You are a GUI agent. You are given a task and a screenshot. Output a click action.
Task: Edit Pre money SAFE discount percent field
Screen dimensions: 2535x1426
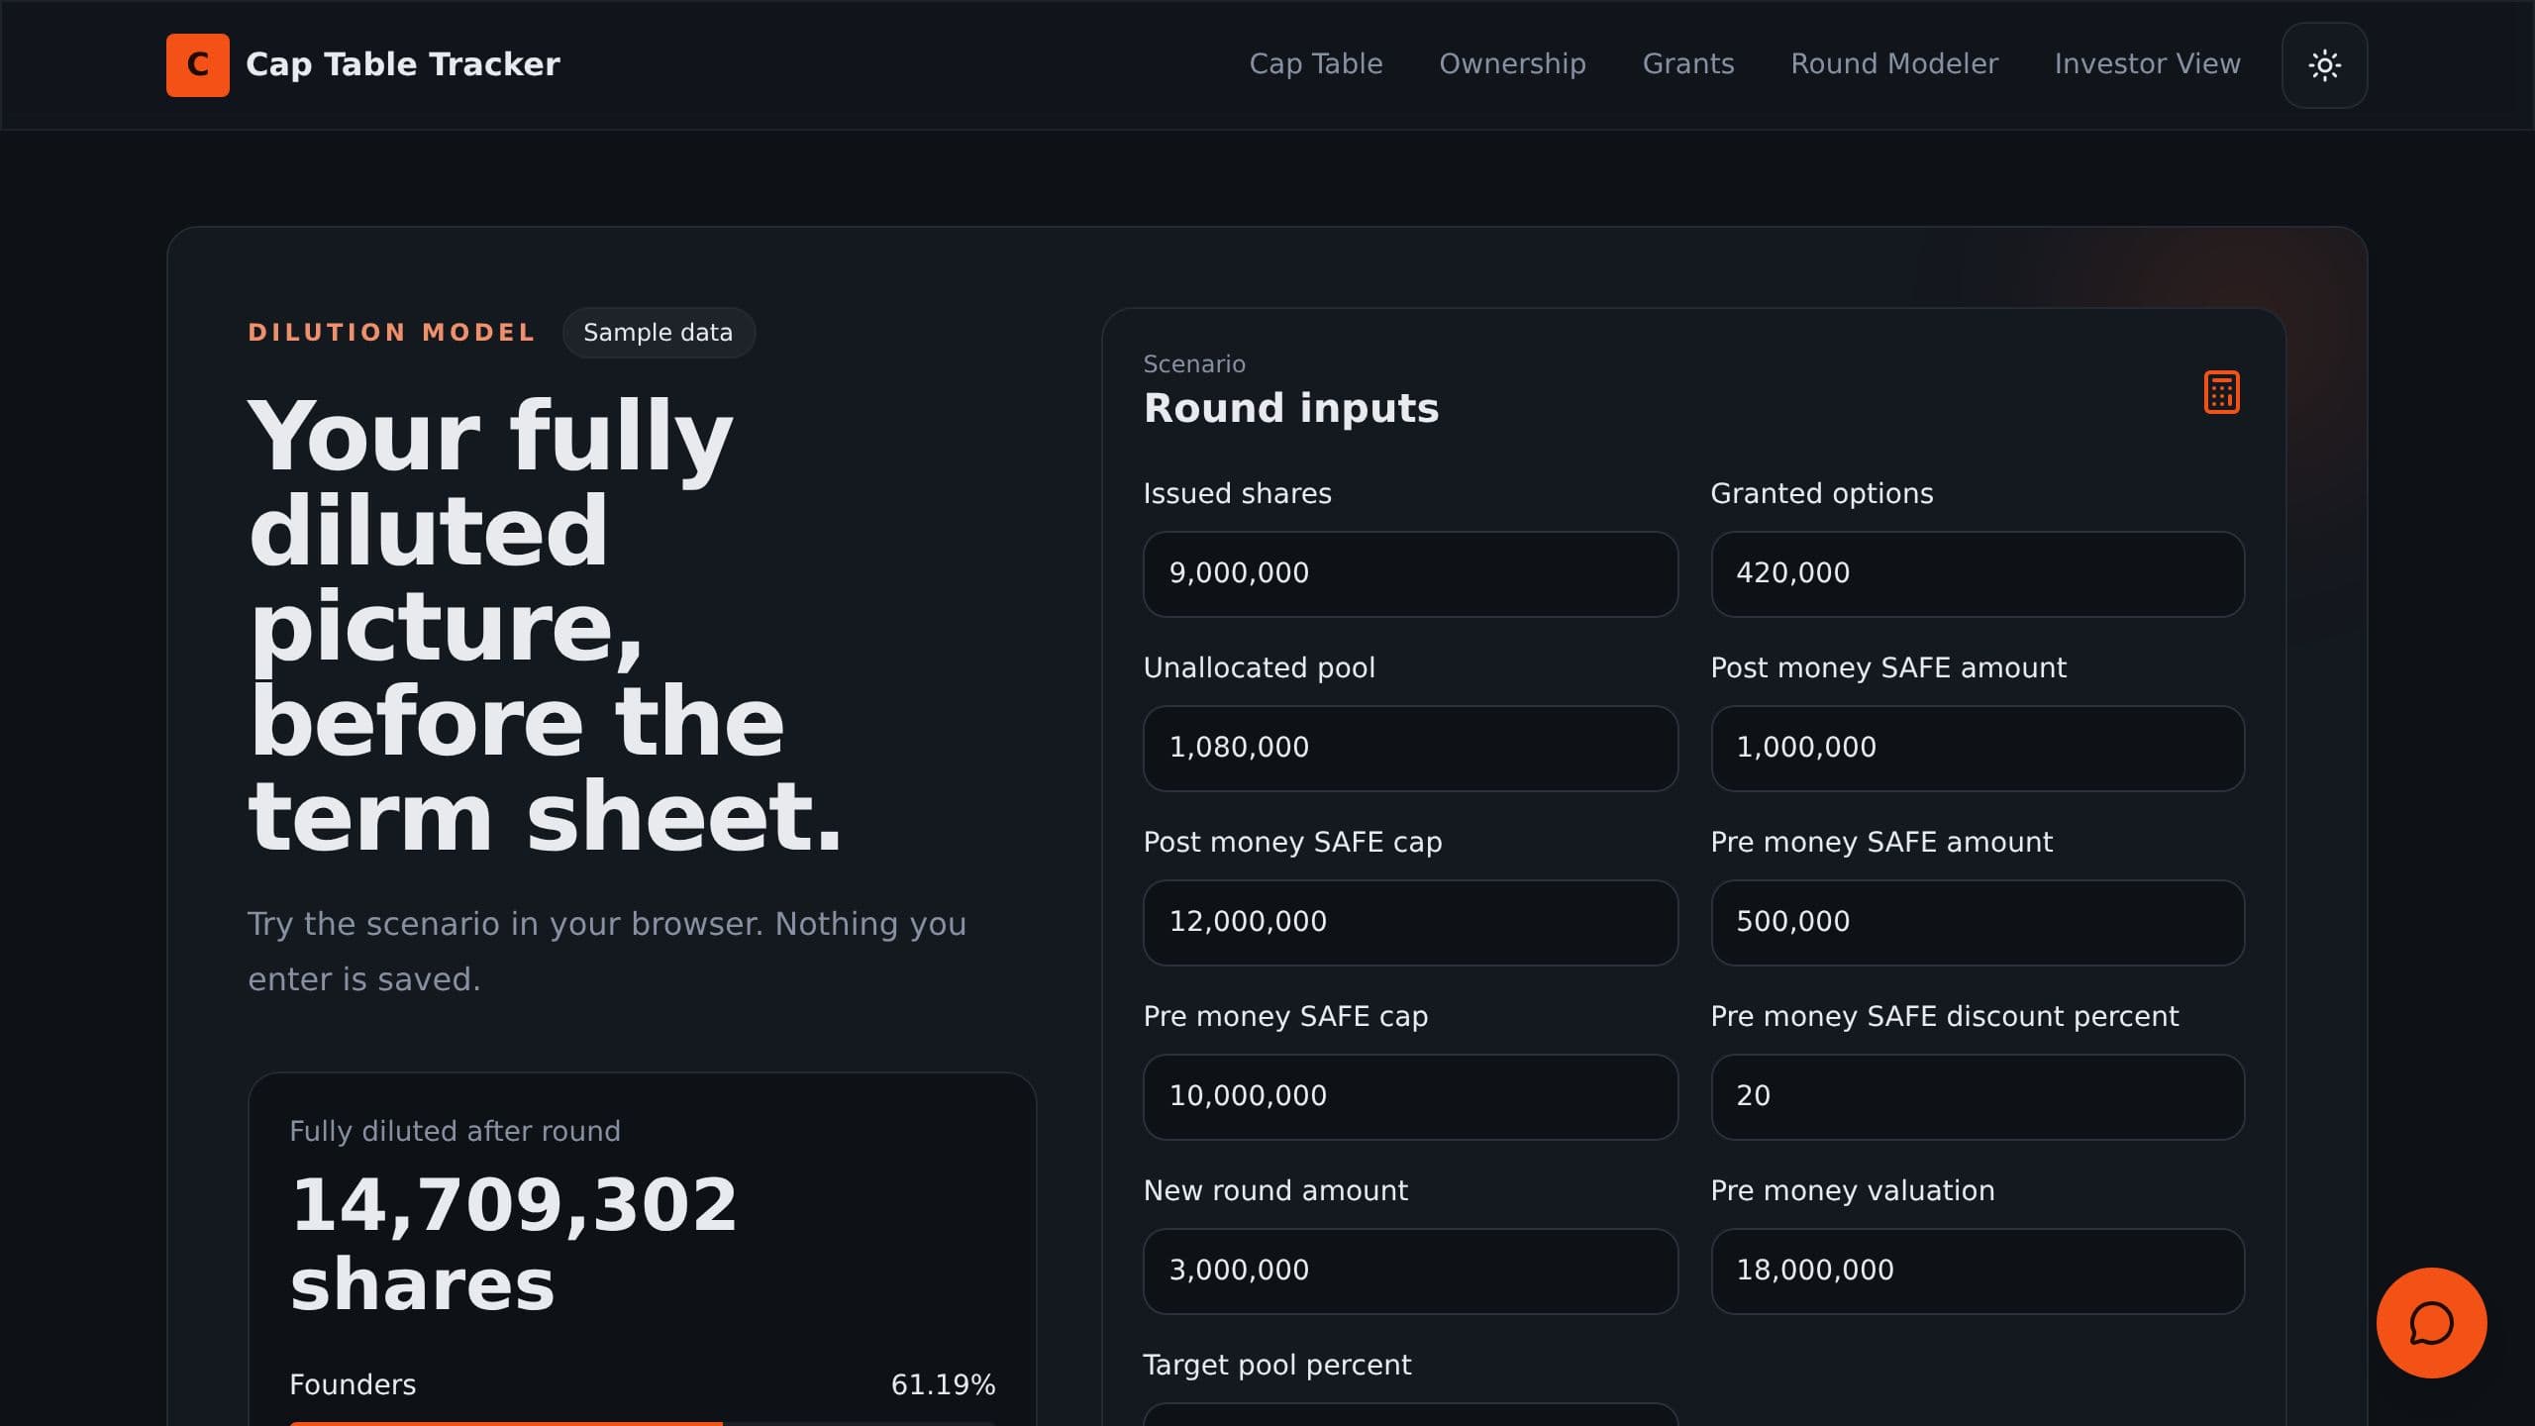pos(1977,1097)
